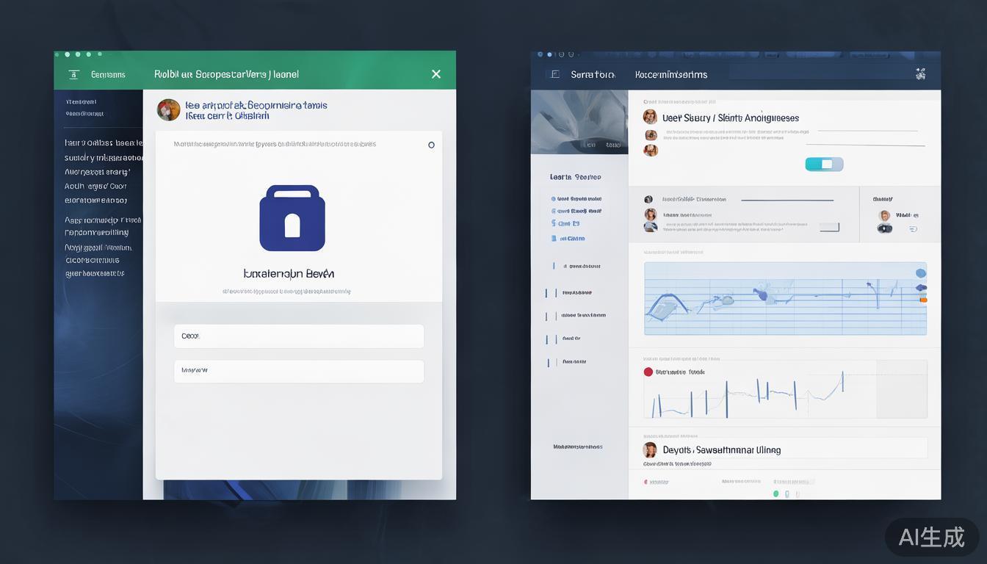The width and height of the screenshot is (987, 564).
Task: Click the first input field below the lock
Action: click(299, 336)
